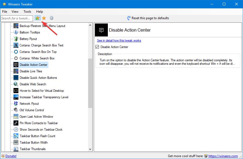
Task: Click the Show Seconds on Taskbar Clock icon
Action: (x=16, y=129)
